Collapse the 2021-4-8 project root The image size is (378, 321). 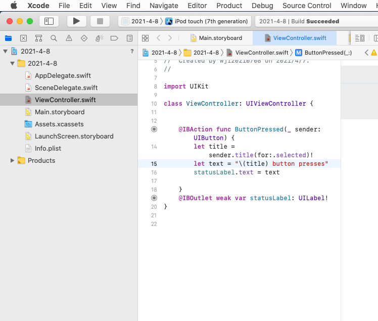click(x=5, y=51)
